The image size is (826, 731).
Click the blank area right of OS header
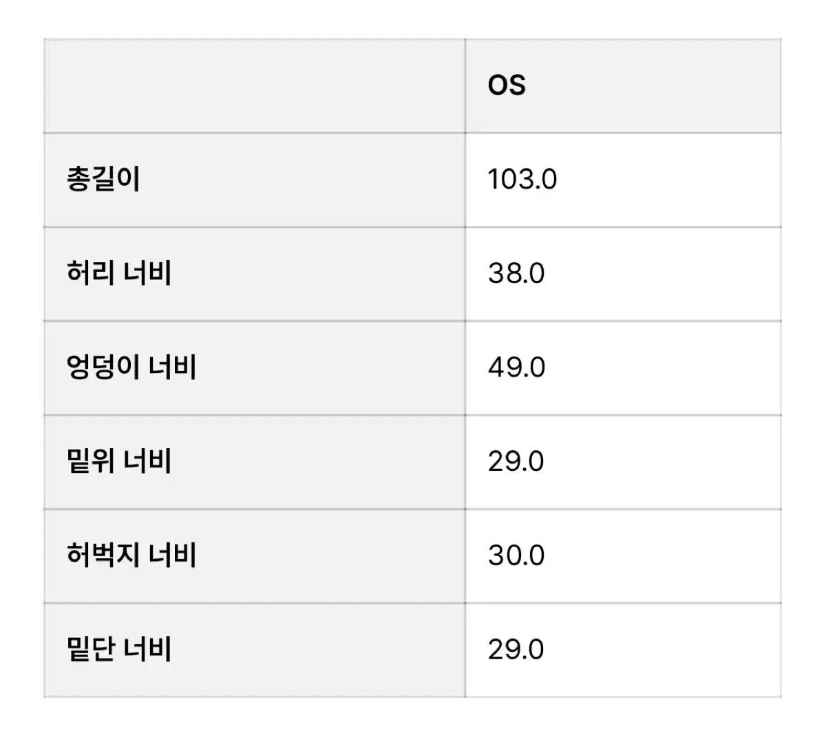(654, 85)
